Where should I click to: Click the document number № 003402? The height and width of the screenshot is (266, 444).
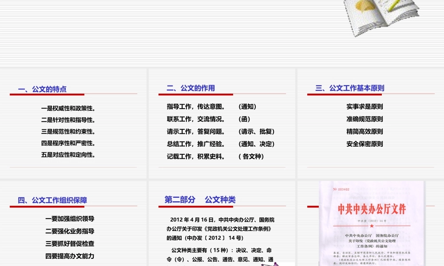(341, 189)
